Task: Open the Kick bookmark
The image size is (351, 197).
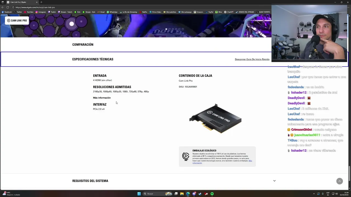Action: [x=77, y=12]
